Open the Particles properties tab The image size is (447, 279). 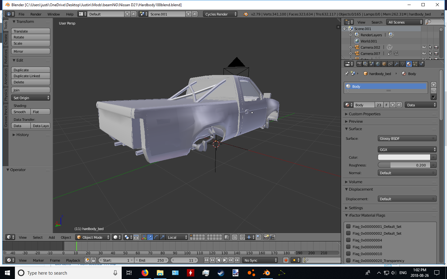pos(415,64)
